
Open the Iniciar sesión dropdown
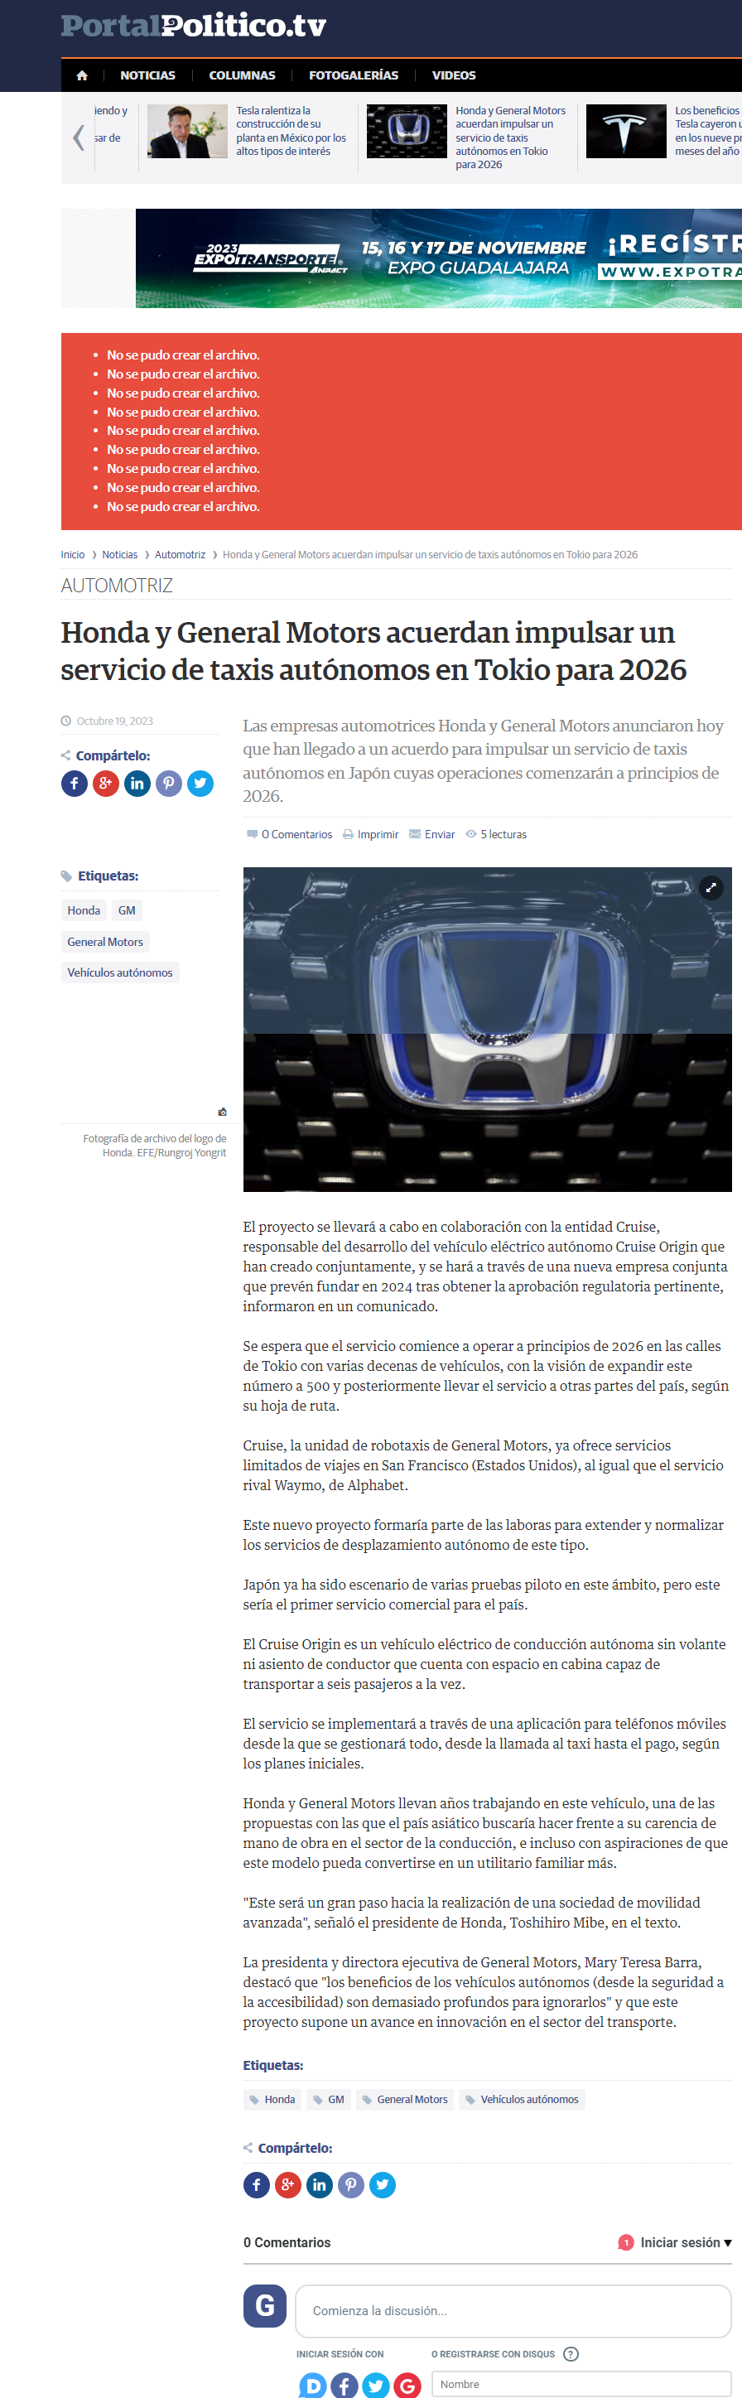687,2242
